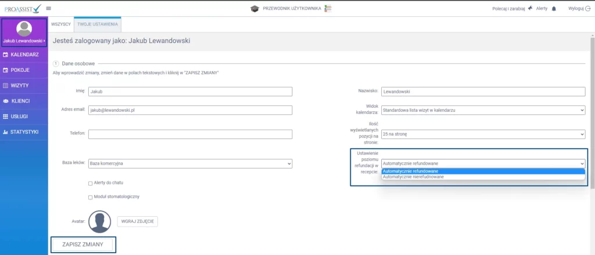Enable the Alerty do chatu checkbox

click(90, 183)
